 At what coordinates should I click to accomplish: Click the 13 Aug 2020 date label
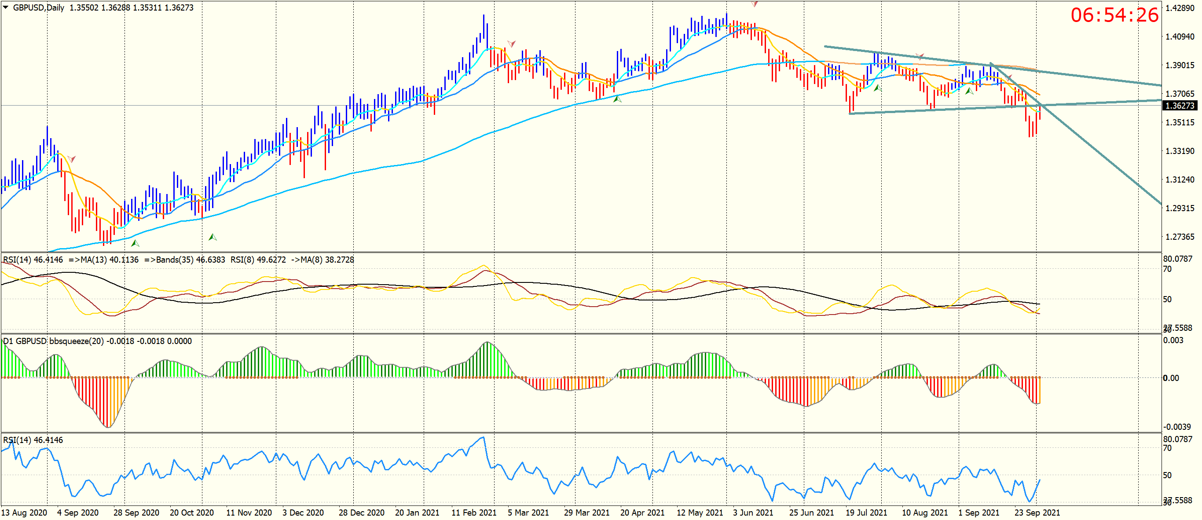24,513
